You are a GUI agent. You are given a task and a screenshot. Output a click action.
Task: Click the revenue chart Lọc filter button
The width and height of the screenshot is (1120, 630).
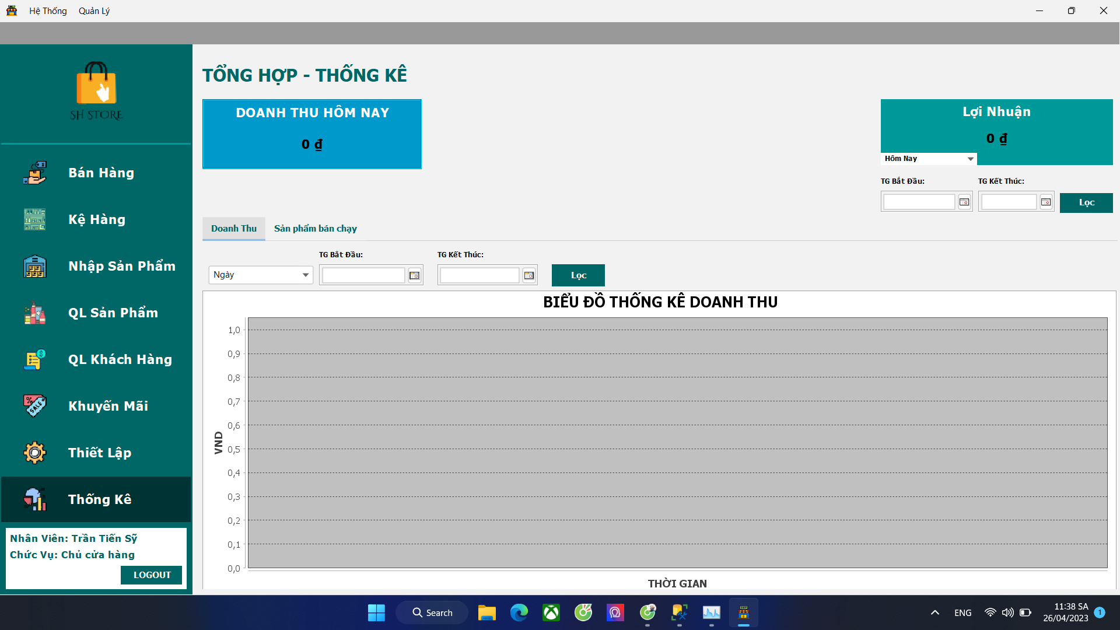click(x=578, y=275)
